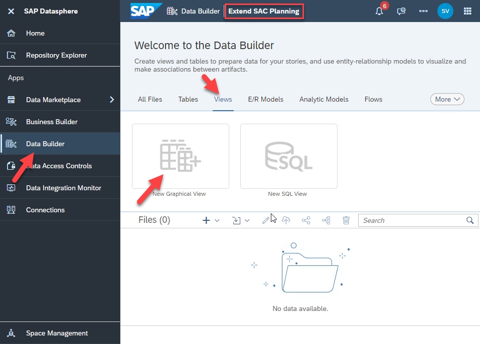Viewport: 480px width, 344px height.
Task: Click the plus New object icon
Action: pyautogui.click(x=206, y=220)
